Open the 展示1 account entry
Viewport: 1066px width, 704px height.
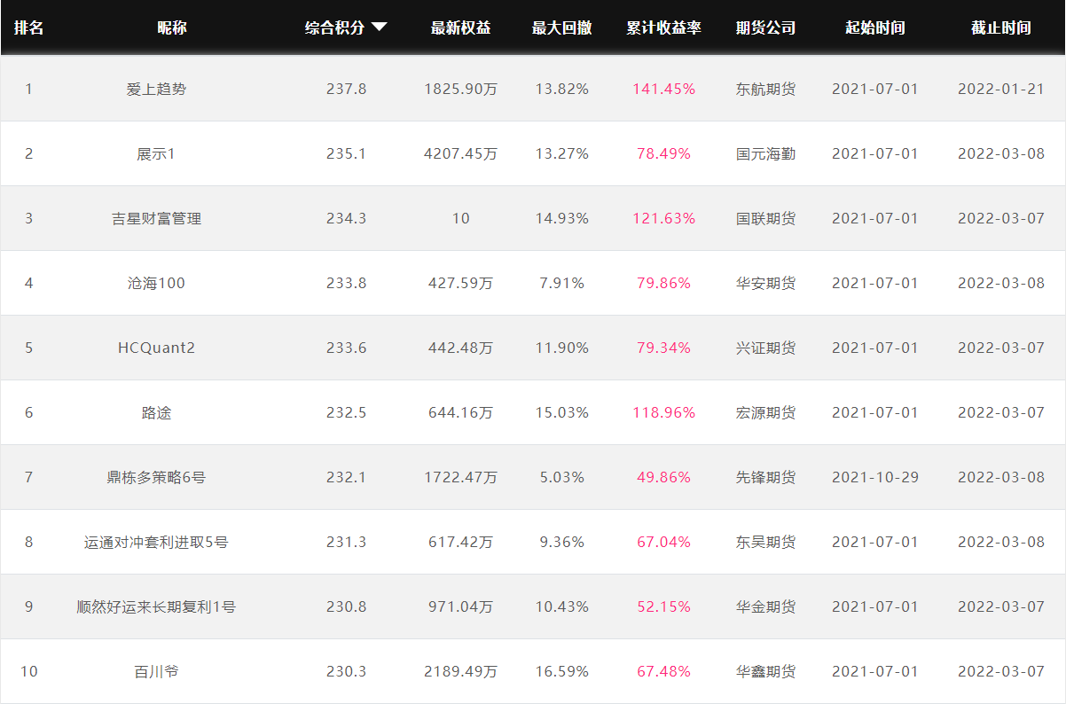(x=156, y=153)
